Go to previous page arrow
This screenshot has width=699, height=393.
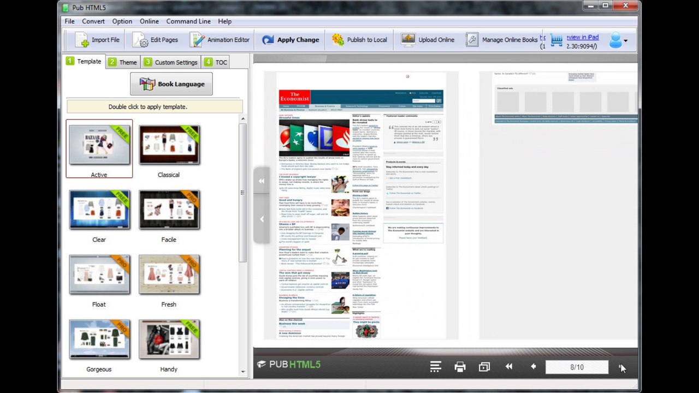click(534, 367)
